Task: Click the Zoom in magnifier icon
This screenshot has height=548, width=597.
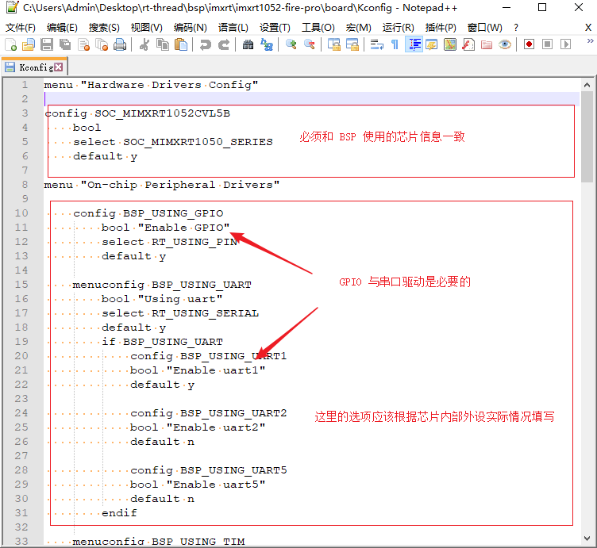Action: pos(291,44)
